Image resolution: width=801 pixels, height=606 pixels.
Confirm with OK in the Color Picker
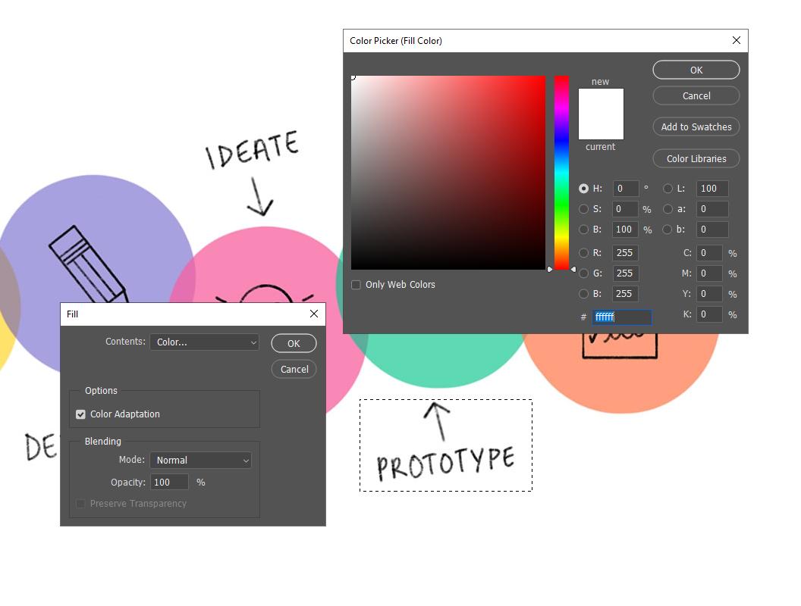click(696, 69)
